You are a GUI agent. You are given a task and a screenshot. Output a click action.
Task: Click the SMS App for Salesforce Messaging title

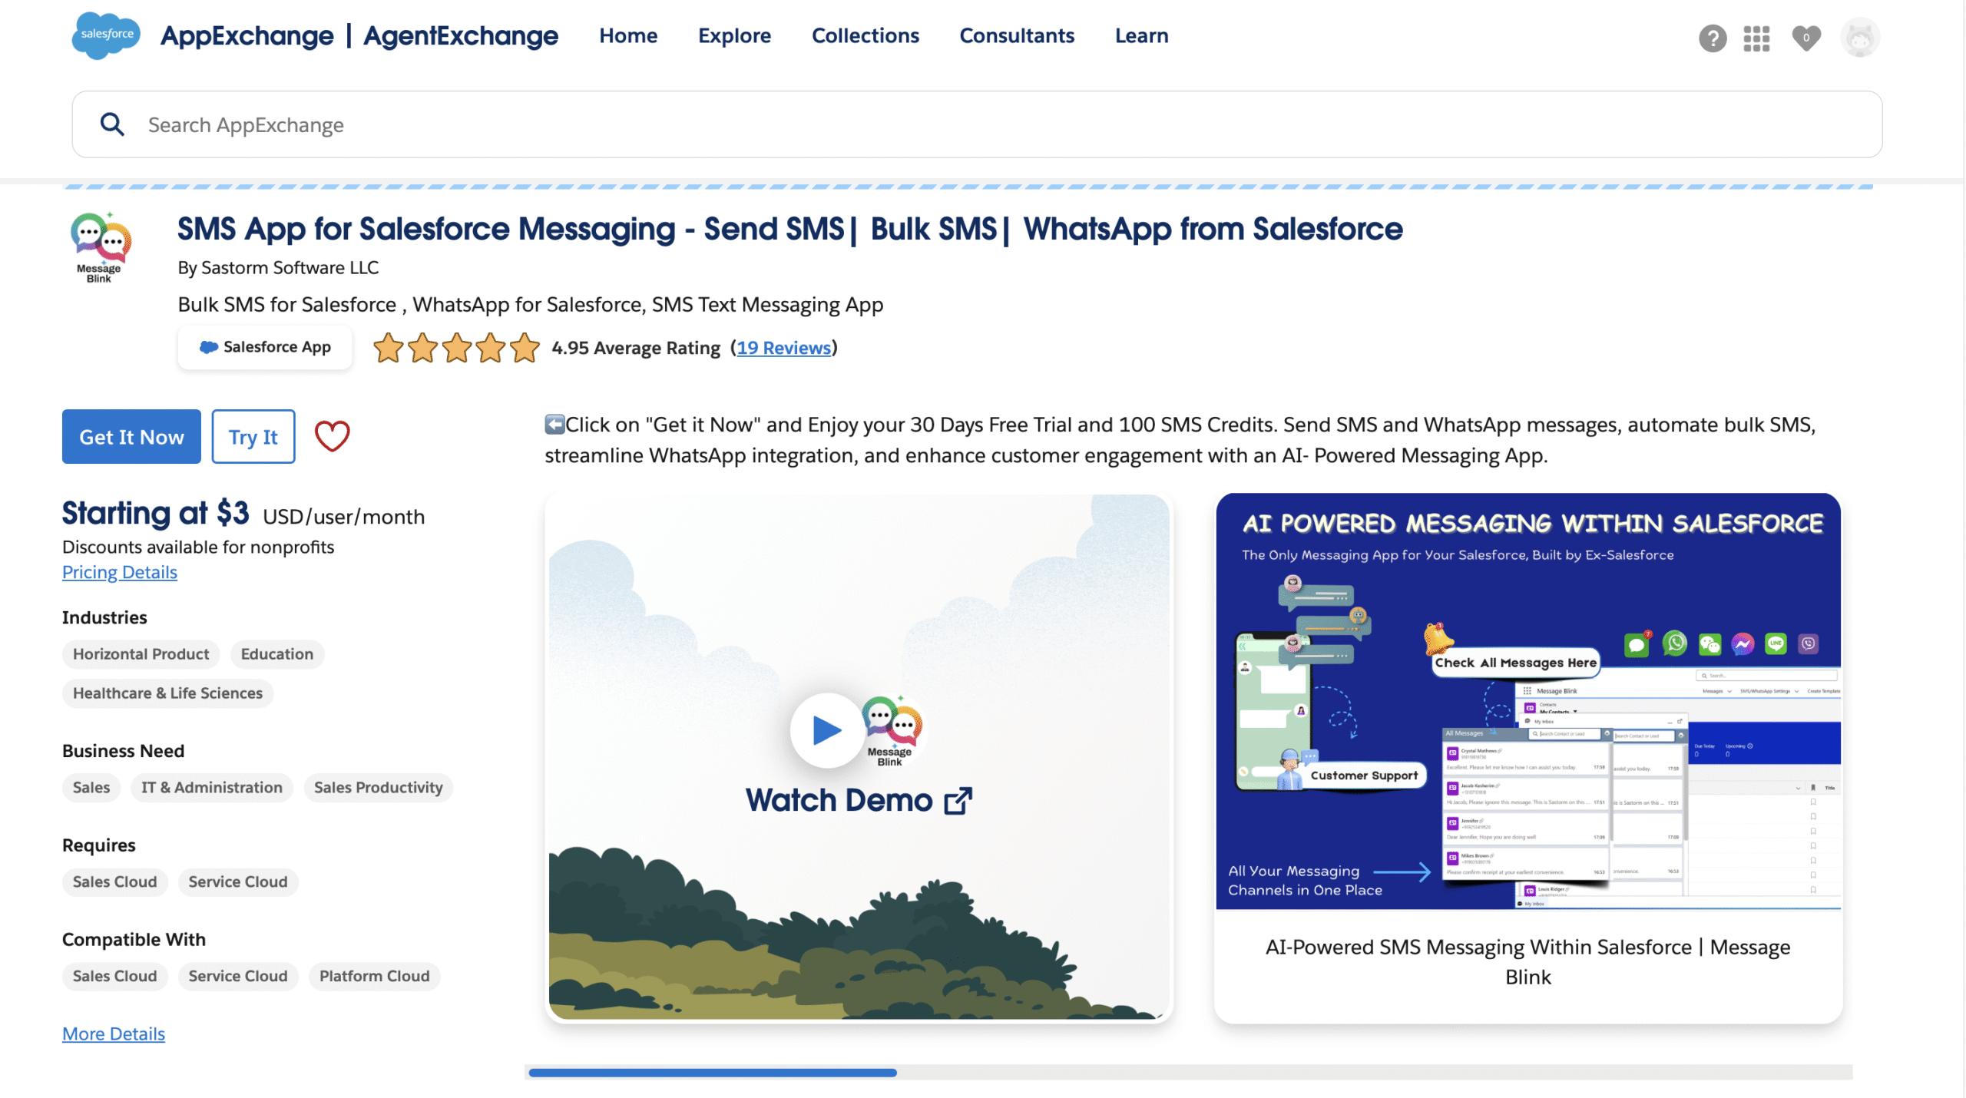click(x=789, y=229)
